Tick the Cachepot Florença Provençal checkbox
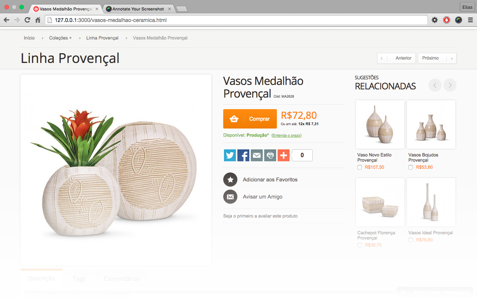This screenshot has width=477, height=298. point(360,245)
